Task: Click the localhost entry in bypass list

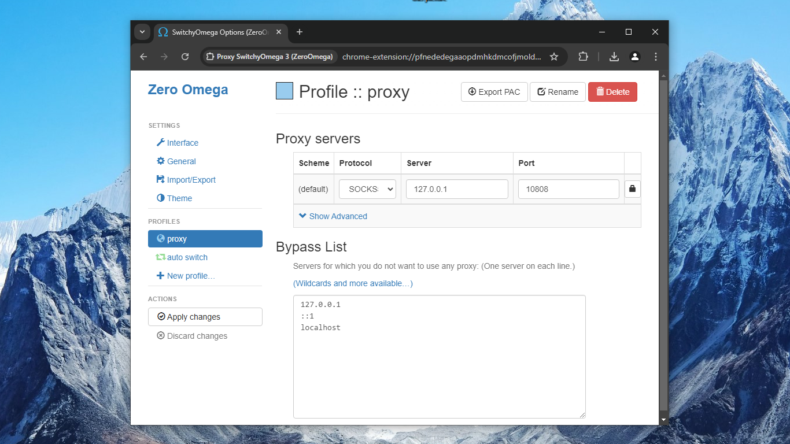Action: pos(320,328)
